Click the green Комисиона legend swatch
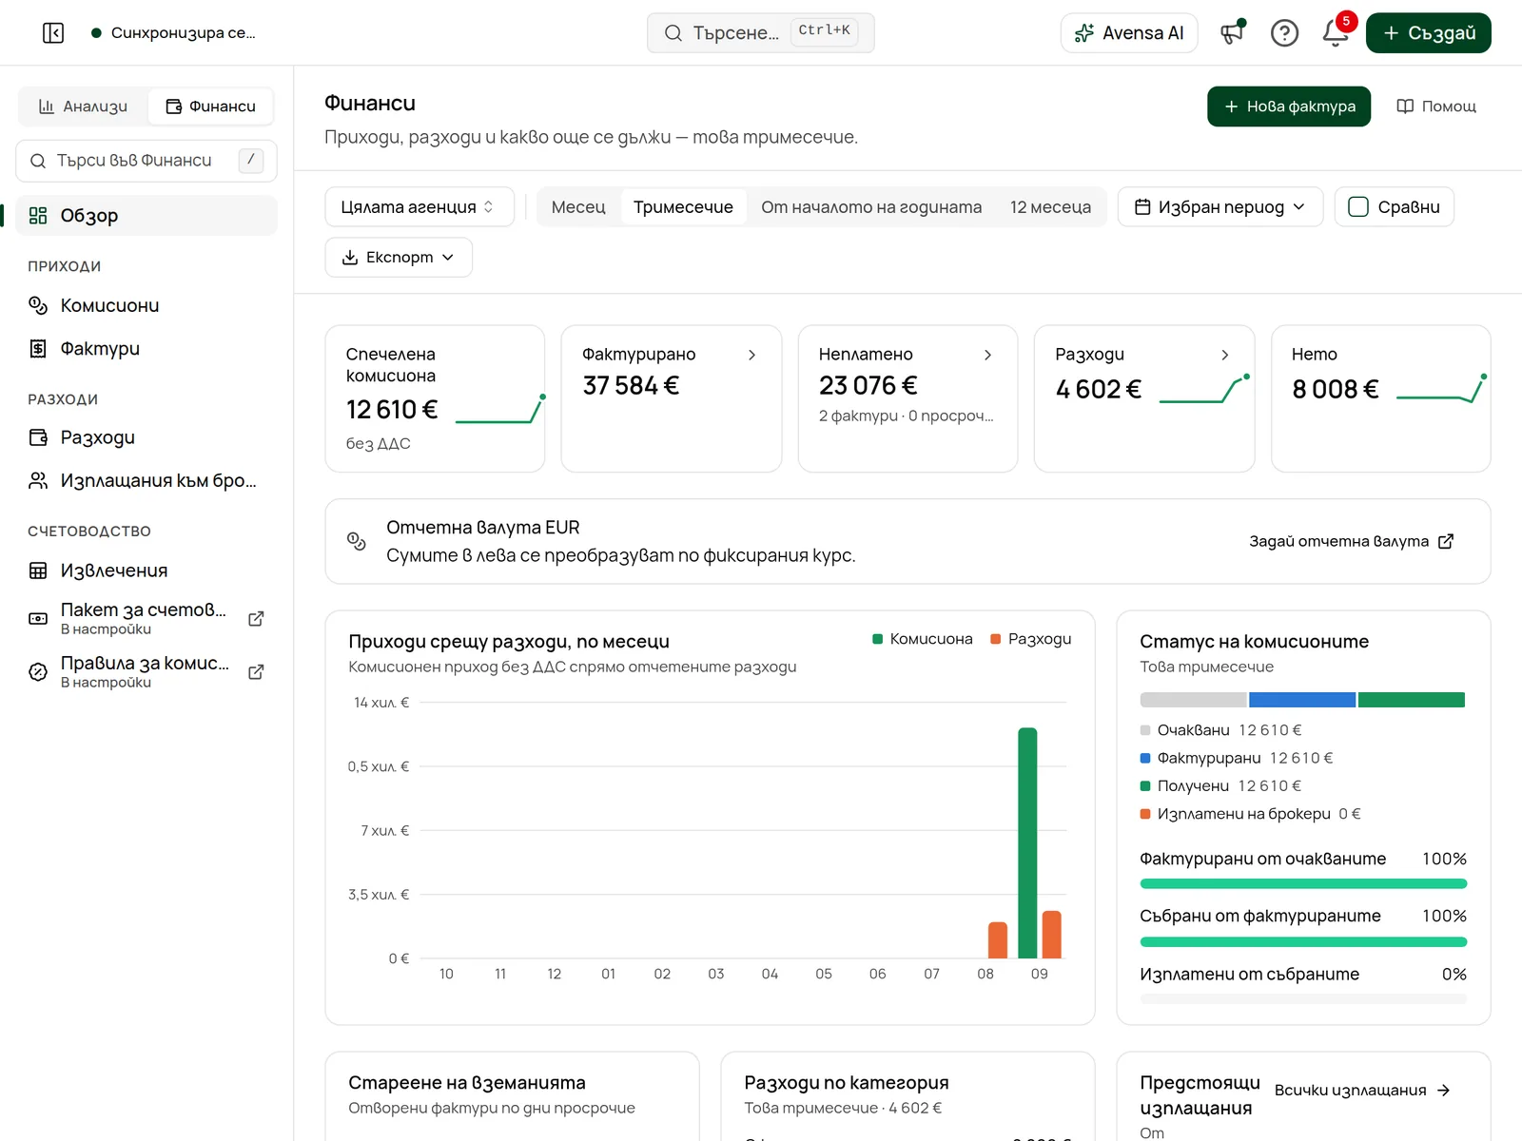Screen dimensions: 1522x1141 (878, 639)
